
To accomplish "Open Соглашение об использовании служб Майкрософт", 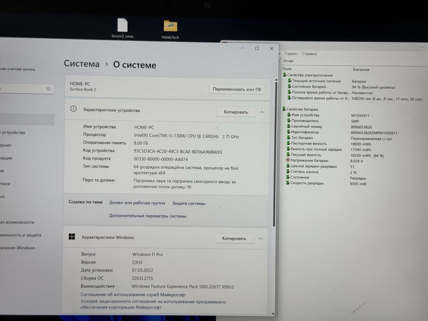I will coord(133,294).
